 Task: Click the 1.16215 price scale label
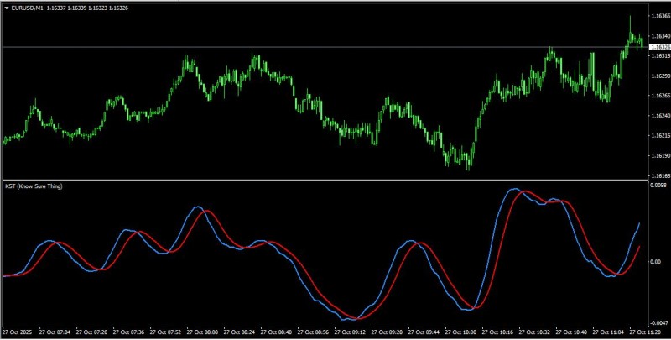(660, 135)
